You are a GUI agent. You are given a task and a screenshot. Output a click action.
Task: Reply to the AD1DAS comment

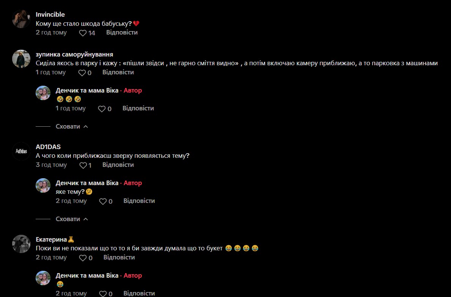[x=118, y=165]
